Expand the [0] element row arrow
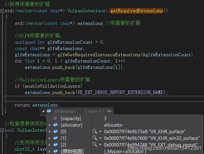Viewport: 204px width, 154px height. tap(50, 132)
